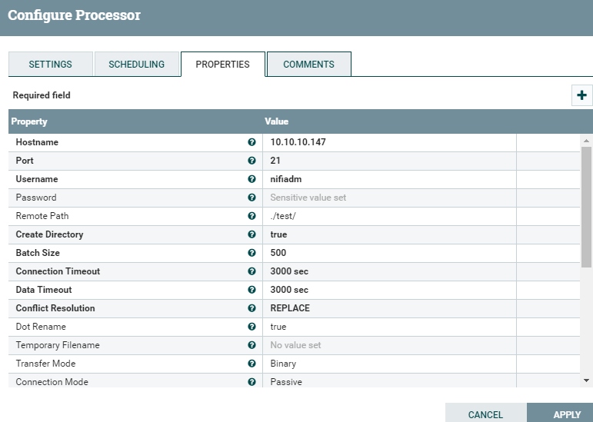Change the Transfer Mode Binary value
Viewport: 593px width, 422px height.
388,364
